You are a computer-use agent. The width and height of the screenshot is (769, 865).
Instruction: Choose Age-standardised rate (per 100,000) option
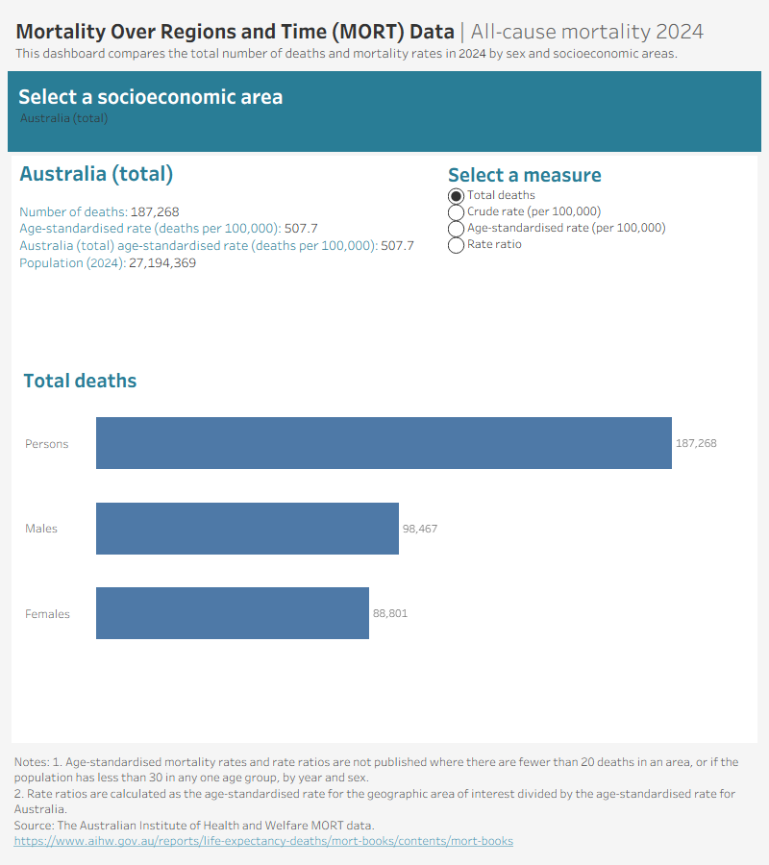456,229
